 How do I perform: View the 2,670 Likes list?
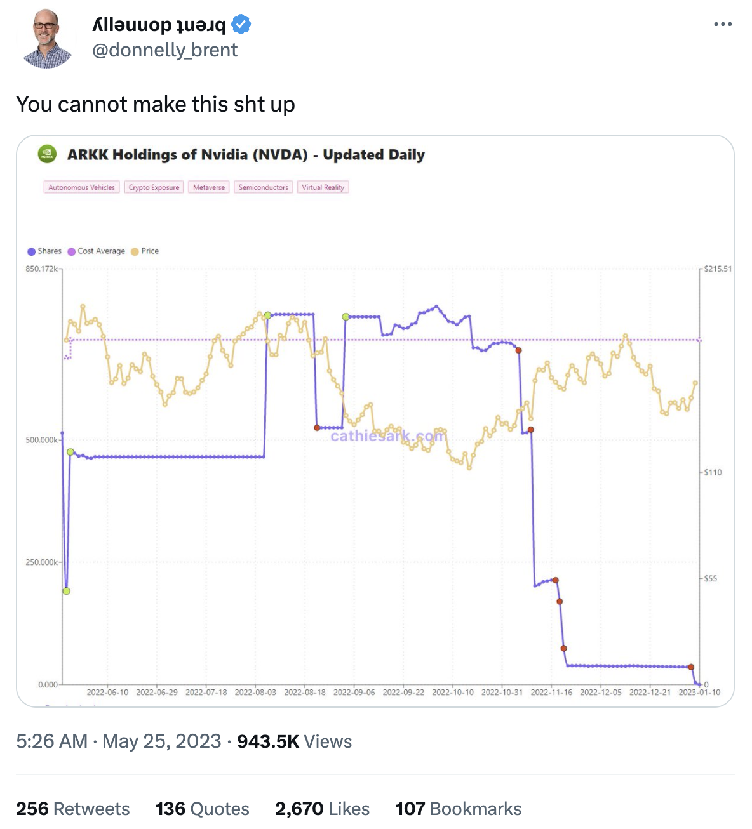point(322,809)
